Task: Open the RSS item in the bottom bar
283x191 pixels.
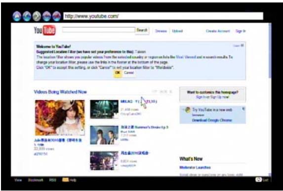Action: click(52, 180)
